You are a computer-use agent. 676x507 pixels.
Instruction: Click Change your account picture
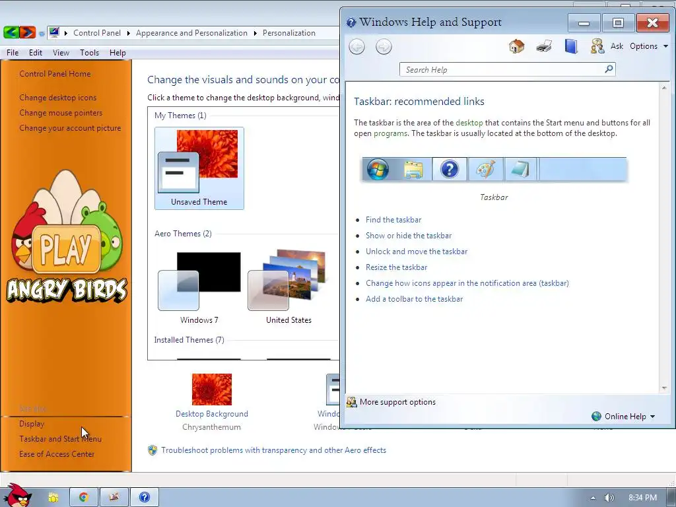tap(70, 128)
